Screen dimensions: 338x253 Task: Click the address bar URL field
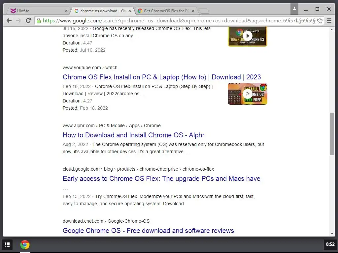point(179,21)
